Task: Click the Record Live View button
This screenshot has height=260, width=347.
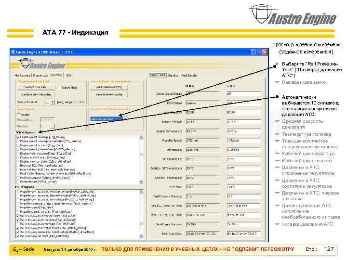Action: [x=36, y=87]
